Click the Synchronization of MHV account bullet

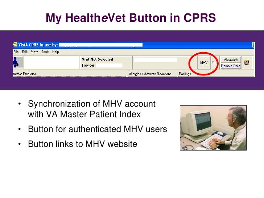click(92, 109)
